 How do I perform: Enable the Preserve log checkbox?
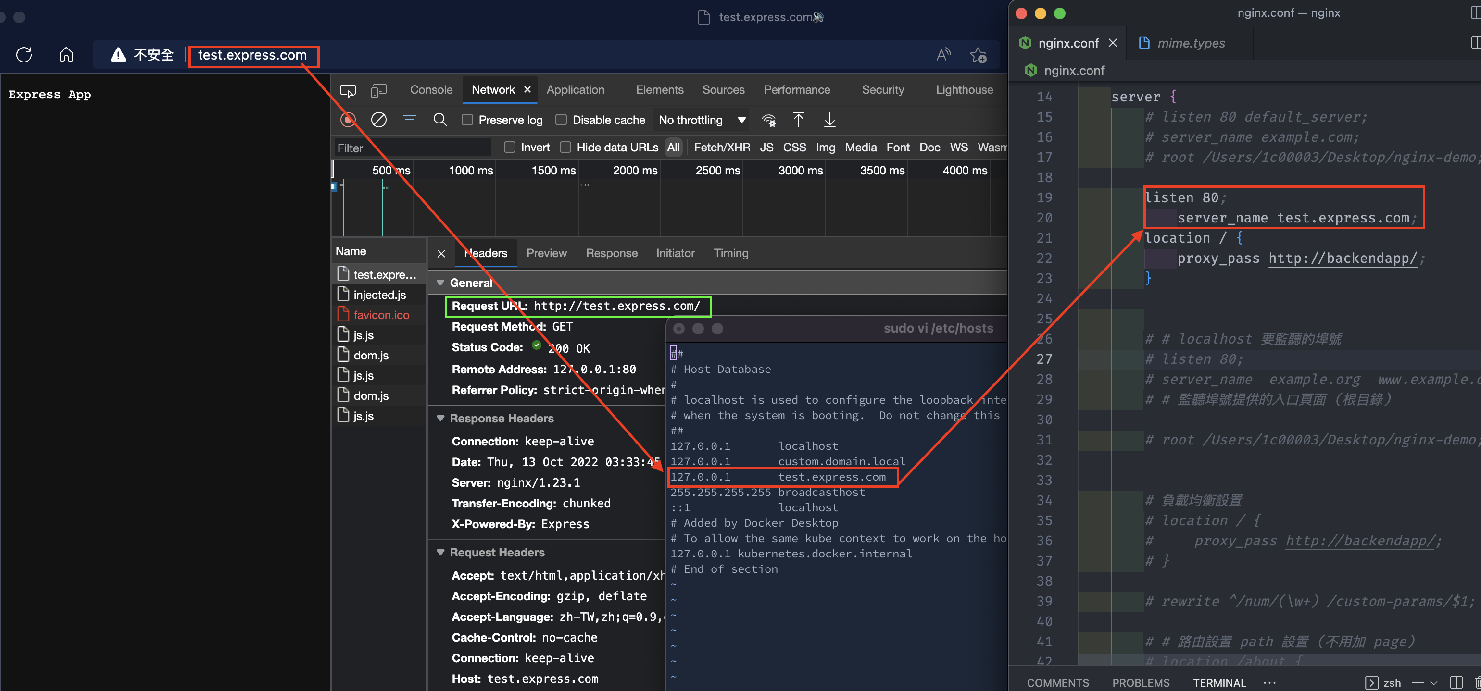467,120
